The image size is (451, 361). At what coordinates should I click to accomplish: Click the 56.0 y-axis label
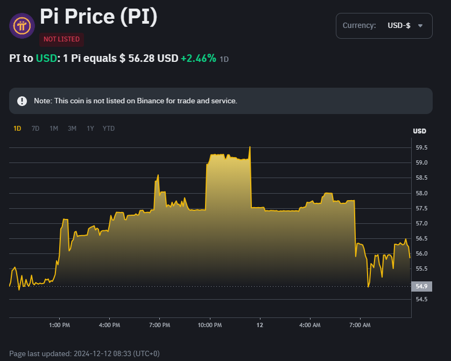click(421, 253)
